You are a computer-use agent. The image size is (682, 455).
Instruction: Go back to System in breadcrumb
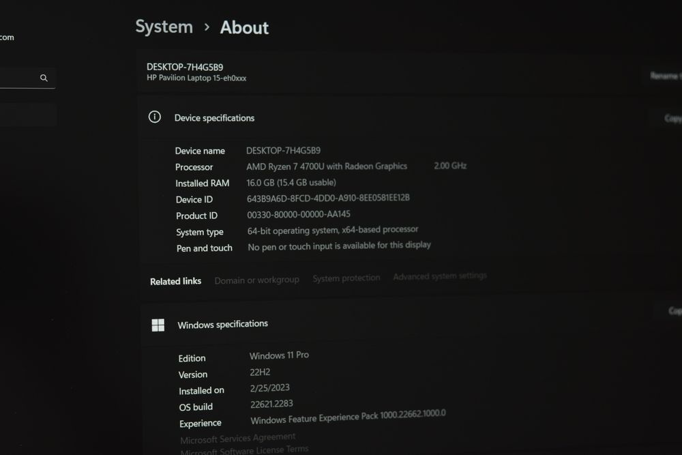[x=164, y=27]
